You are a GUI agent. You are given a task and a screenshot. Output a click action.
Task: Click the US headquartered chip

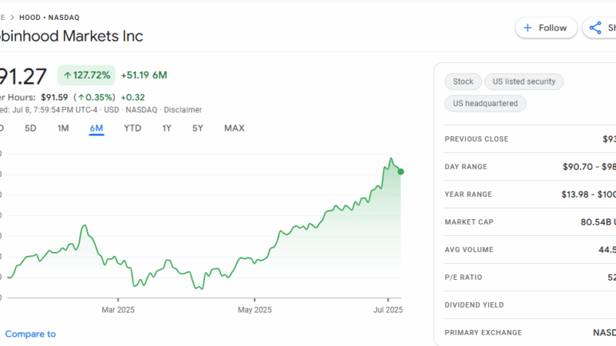tap(485, 104)
